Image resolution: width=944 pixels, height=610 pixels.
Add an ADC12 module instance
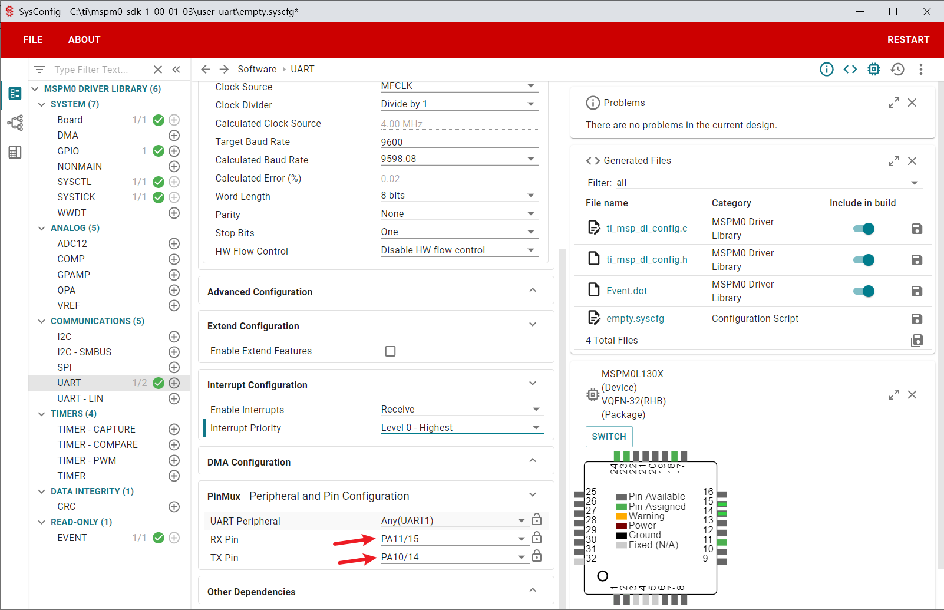[174, 243]
